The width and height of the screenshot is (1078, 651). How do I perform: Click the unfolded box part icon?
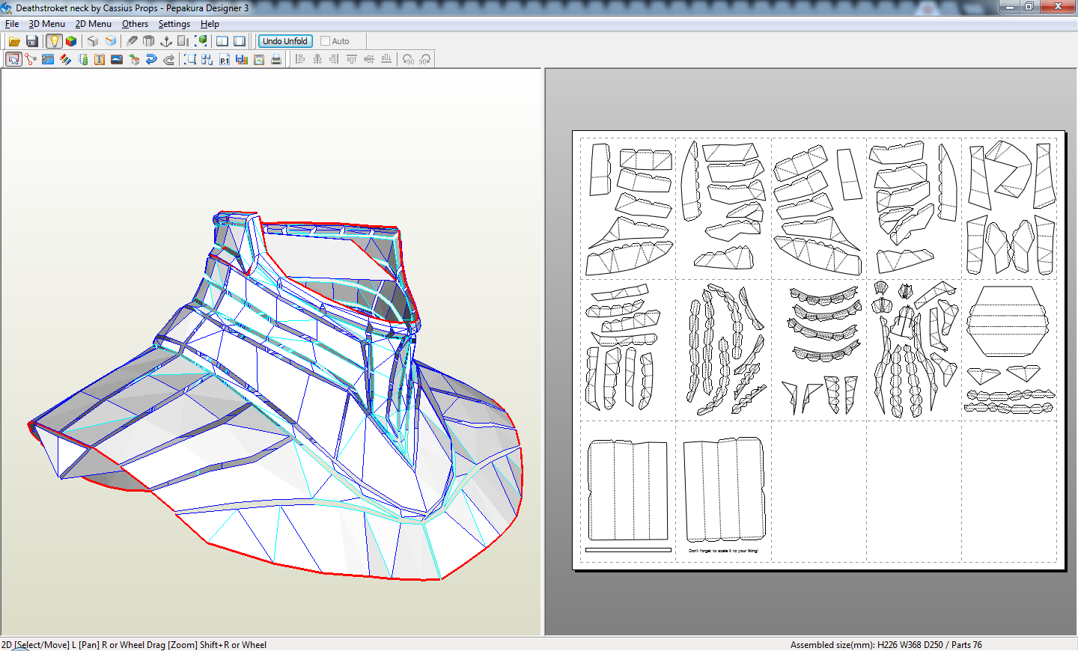tap(134, 59)
